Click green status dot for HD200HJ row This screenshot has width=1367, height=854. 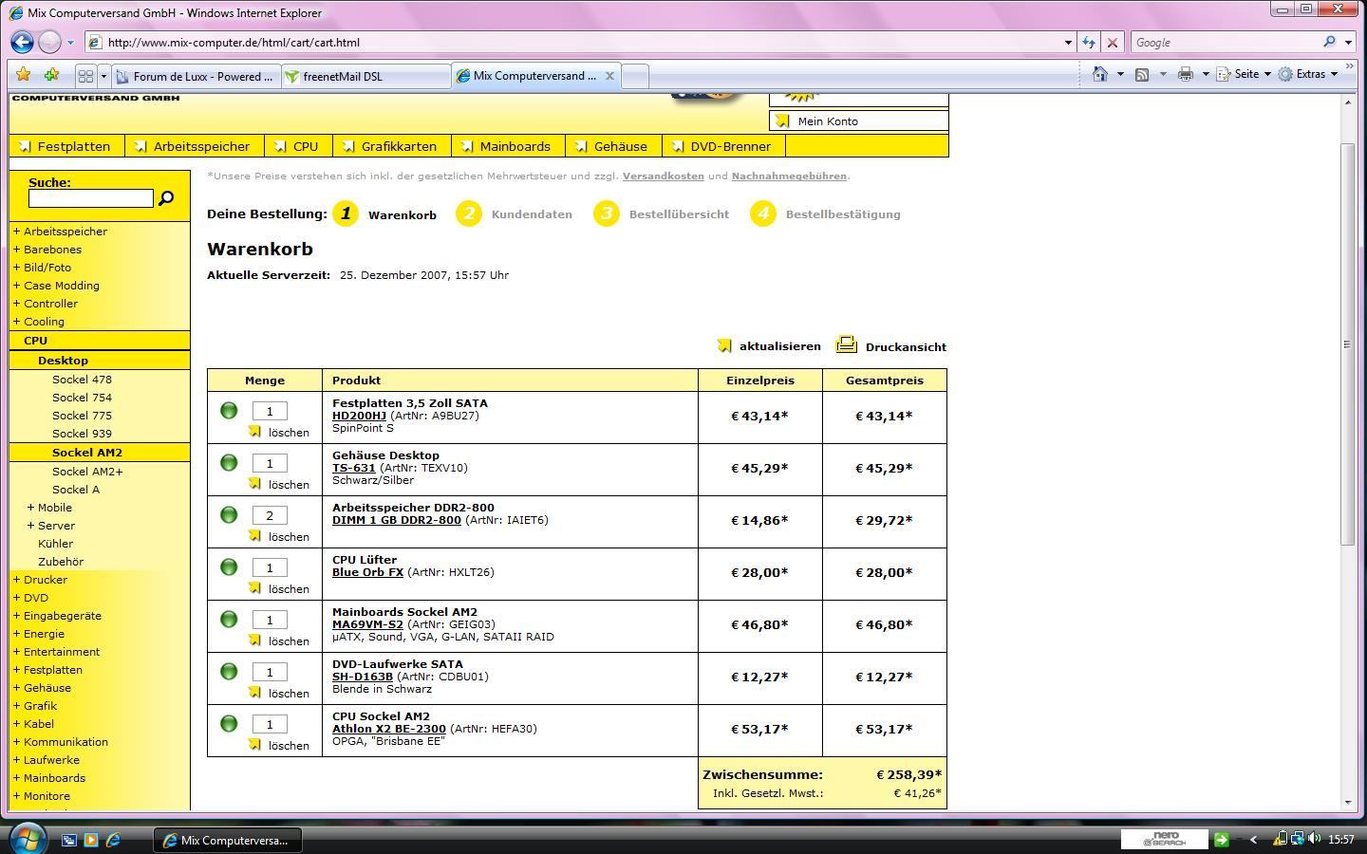click(229, 410)
